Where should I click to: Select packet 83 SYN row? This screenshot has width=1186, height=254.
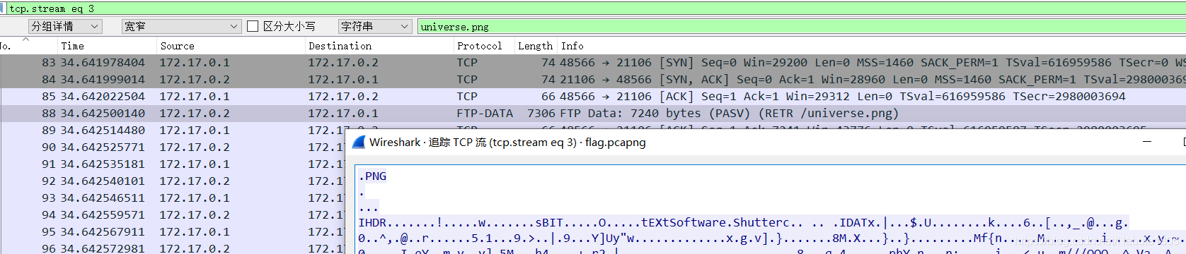pos(593,63)
